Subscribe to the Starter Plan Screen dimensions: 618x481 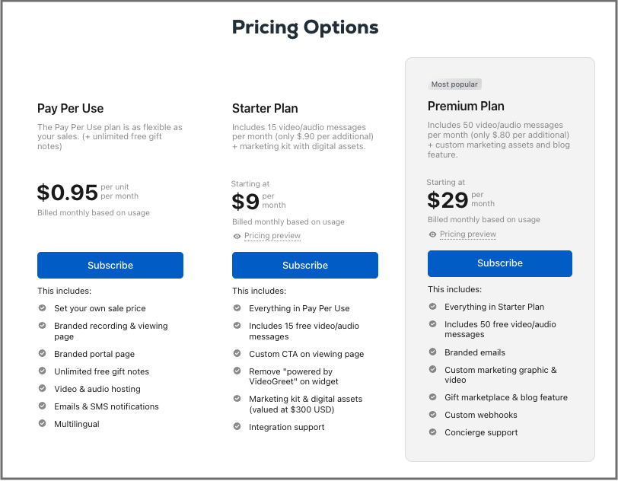click(305, 266)
